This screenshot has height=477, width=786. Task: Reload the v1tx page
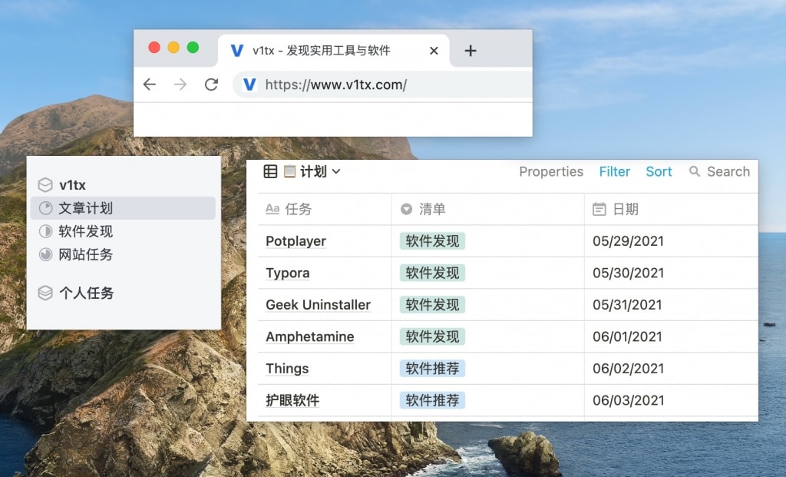click(212, 84)
